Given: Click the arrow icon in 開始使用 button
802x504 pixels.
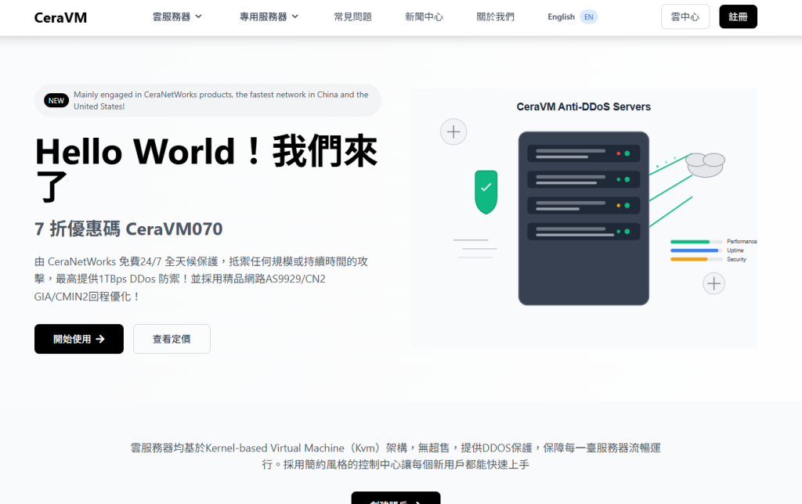Looking at the screenshot, I should pyautogui.click(x=100, y=339).
